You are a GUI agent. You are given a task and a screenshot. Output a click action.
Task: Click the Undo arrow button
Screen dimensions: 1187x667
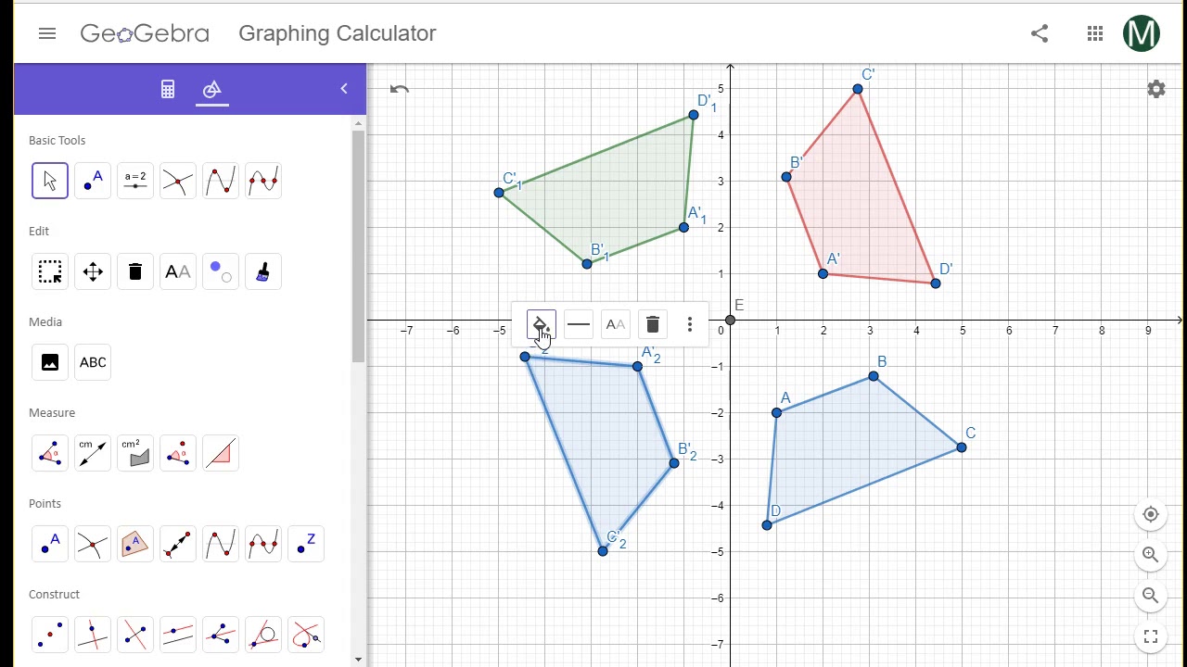[x=400, y=89]
